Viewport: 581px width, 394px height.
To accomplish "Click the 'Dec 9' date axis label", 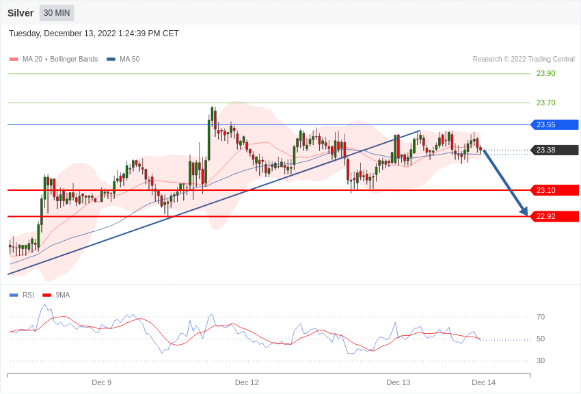I will point(102,382).
